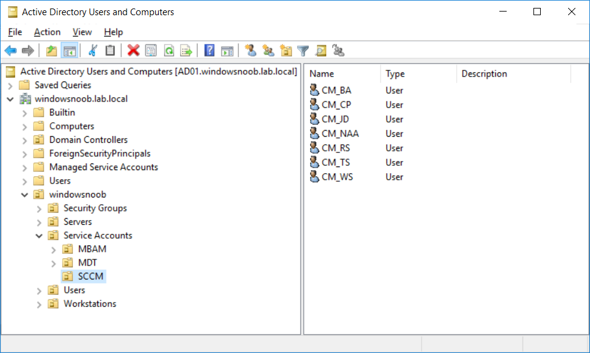Click the Cut scissors toolbar icon
Screen dimensions: 590x353
(x=92, y=50)
